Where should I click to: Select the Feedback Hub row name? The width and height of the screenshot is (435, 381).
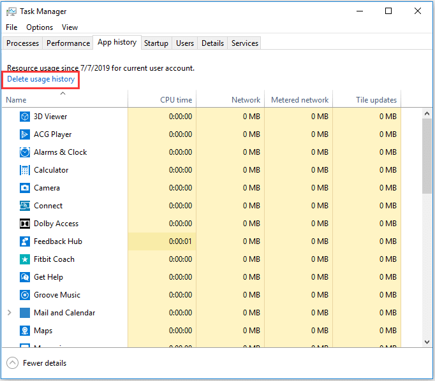(58, 241)
